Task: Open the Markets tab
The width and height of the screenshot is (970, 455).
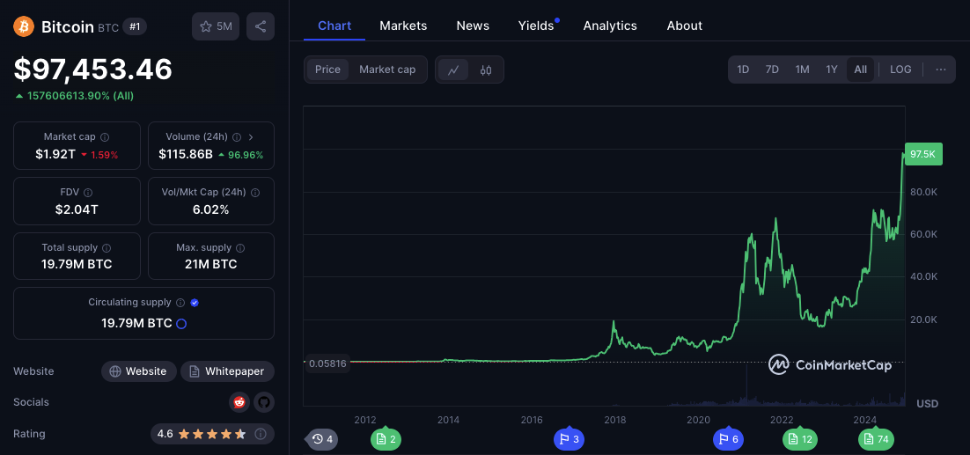Action: (x=403, y=26)
